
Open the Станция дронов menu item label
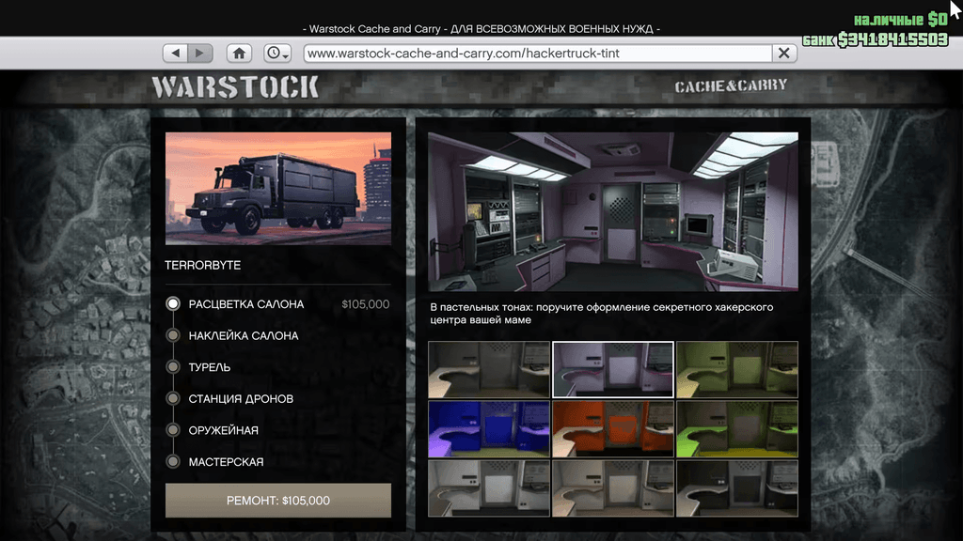click(x=241, y=398)
